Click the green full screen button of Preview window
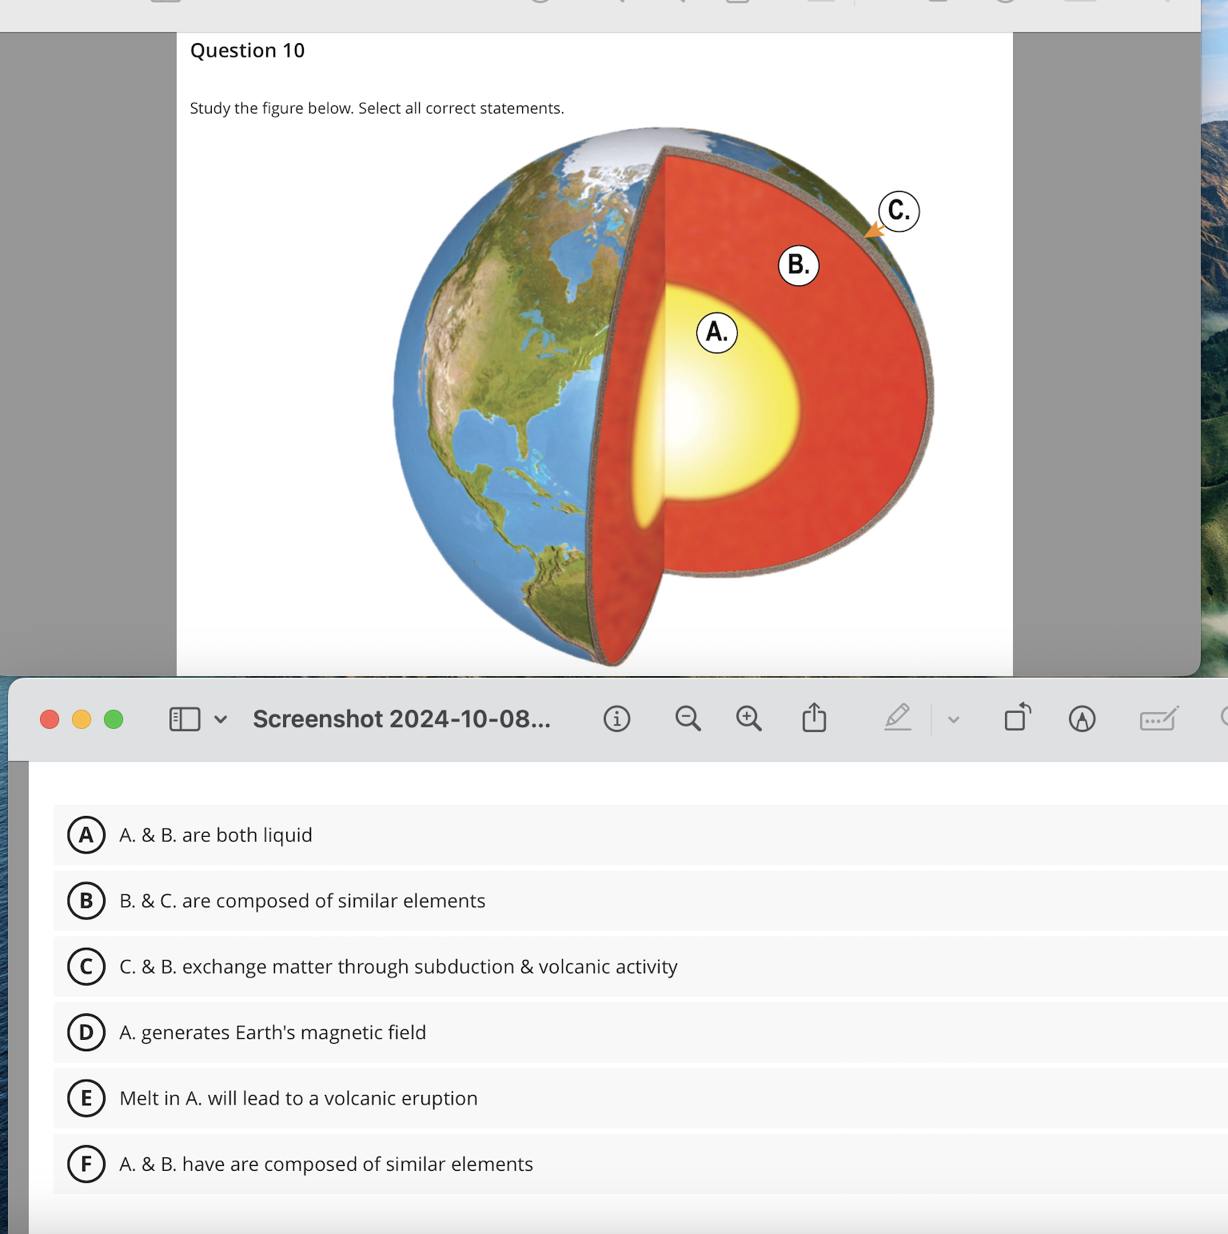 pos(114,719)
